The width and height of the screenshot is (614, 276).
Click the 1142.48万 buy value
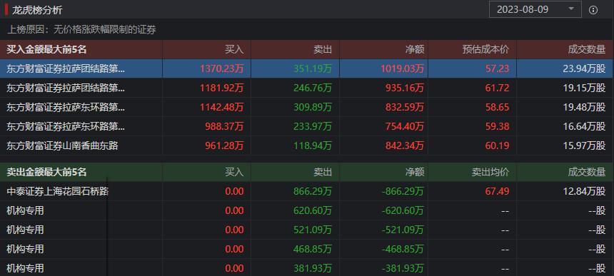(221, 107)
